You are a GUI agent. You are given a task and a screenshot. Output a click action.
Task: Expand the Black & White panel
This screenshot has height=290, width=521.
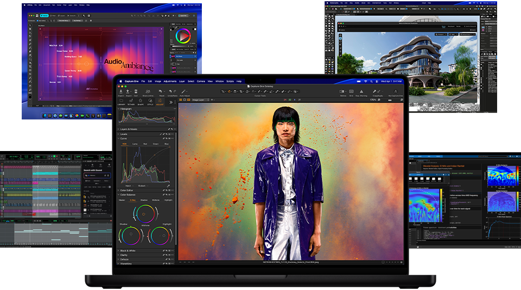[x=119, y=250]
